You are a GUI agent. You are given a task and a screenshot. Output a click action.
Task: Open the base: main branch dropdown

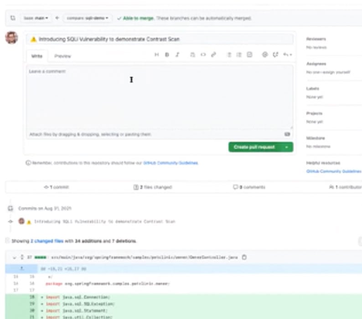tap(36, 18)
